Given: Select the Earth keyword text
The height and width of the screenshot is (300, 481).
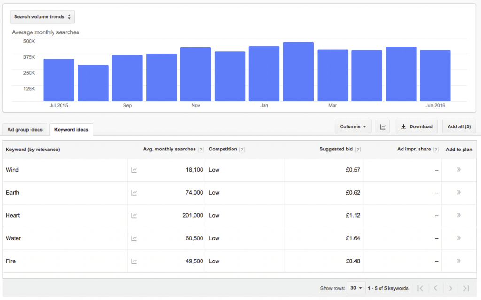Looking at the screenshot, I should [12, 193].
